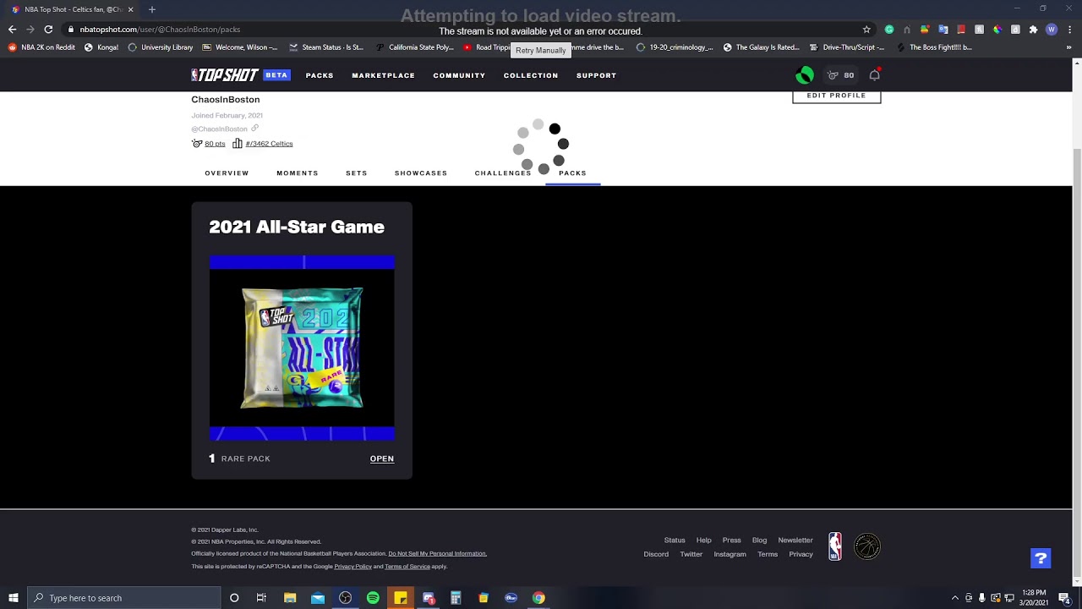This screenshot has width=1082, height=609.
Task: Open the Discord footer link
Action: click(656, 554)
